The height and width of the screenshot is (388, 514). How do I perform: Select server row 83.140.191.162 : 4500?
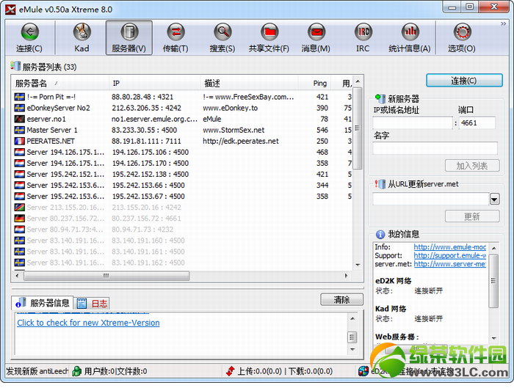coord(183,263)
